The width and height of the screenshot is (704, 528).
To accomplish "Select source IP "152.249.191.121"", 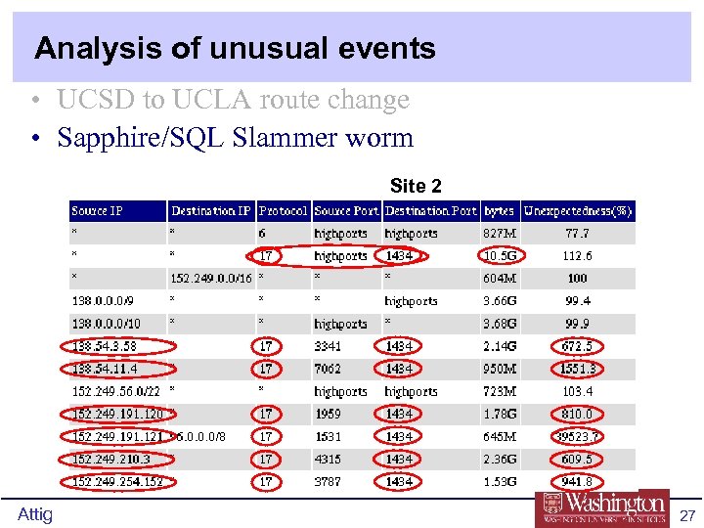I will pos(117,437).
